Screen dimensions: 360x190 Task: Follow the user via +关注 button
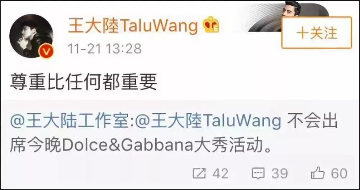(317, 33)
